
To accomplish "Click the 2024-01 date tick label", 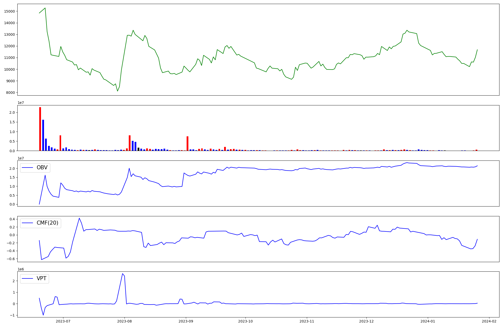I will click(x=428, y=321).
